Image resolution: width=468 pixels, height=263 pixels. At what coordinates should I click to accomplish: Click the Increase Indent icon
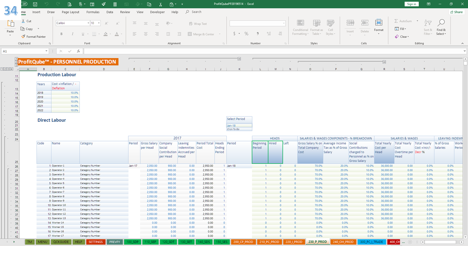pyautogui.click(x=179, y=34)
